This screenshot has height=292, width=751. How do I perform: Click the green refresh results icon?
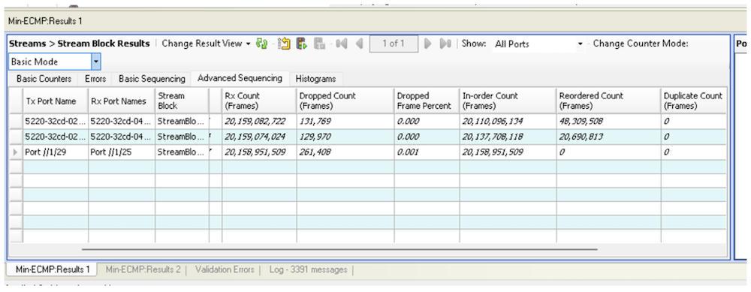coord(261,44)
